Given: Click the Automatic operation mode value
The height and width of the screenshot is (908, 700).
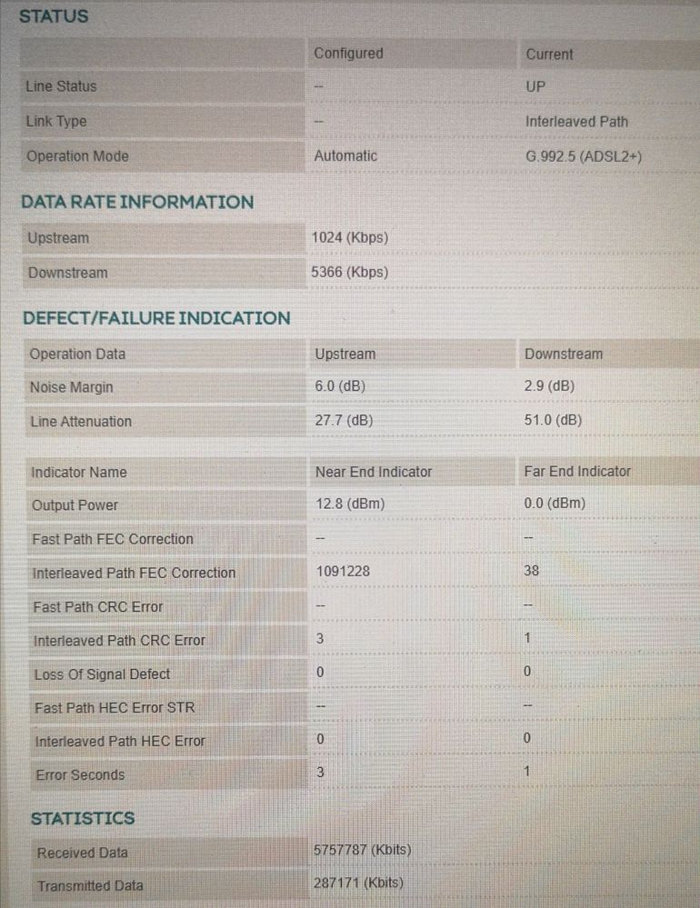Looking at the screenshot, I should coord(345,155).
